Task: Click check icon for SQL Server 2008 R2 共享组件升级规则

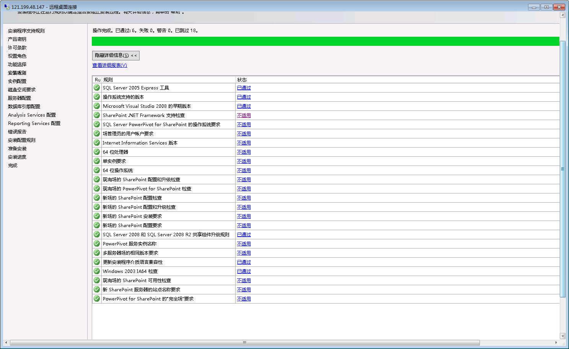Action: tap(97, 234)
